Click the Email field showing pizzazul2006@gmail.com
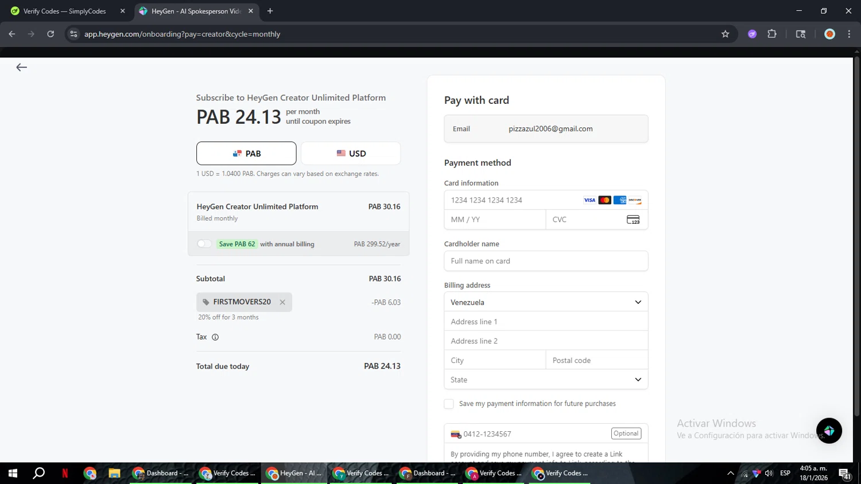This screenshot has height=484, width=861. (x=546, y=129)
